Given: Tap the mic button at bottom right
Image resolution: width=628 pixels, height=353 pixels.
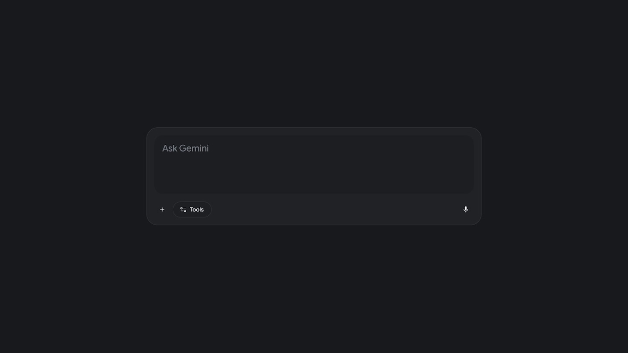Looking at the screenshot, I should [x=465, y=210].
